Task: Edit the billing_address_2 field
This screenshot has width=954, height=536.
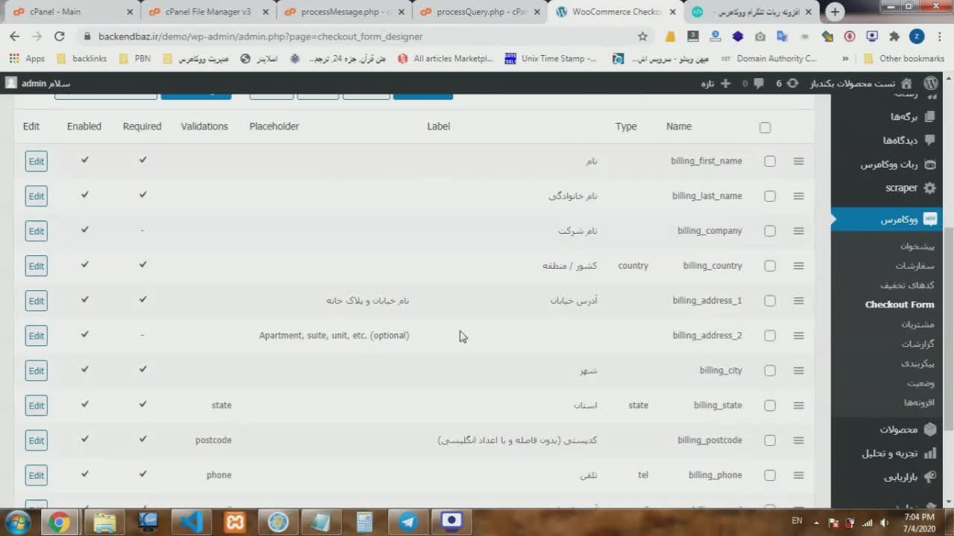Action: point(36,336)
